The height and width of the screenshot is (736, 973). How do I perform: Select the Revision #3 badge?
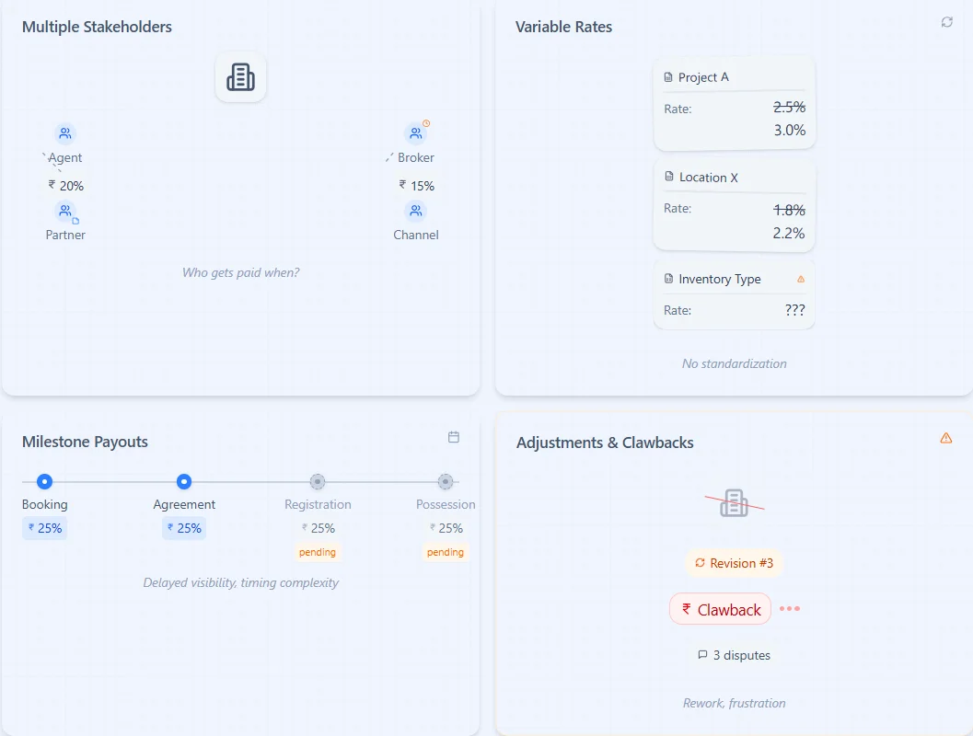pos(734,562)
